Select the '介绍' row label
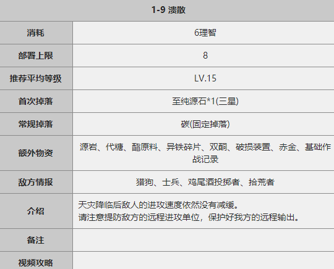The width and height of the screenshot is (334, 269). point(36,211)
